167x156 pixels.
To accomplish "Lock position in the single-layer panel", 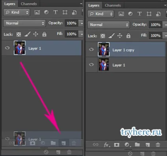I will tap(36, 34).
